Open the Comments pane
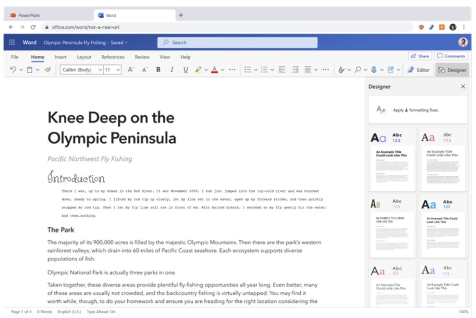Screen dimensions: 476x318 [451, 56]
